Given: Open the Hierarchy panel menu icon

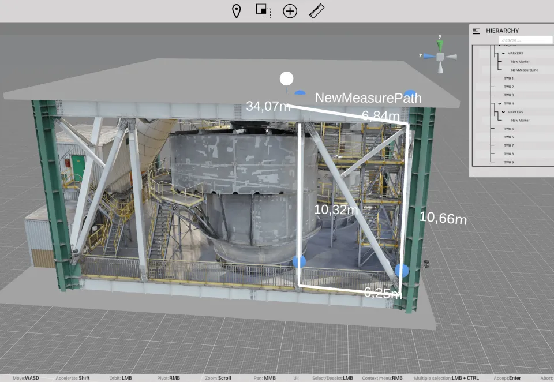Looking at the screenshot, I should pyautogui.click(x=476, y=31).
